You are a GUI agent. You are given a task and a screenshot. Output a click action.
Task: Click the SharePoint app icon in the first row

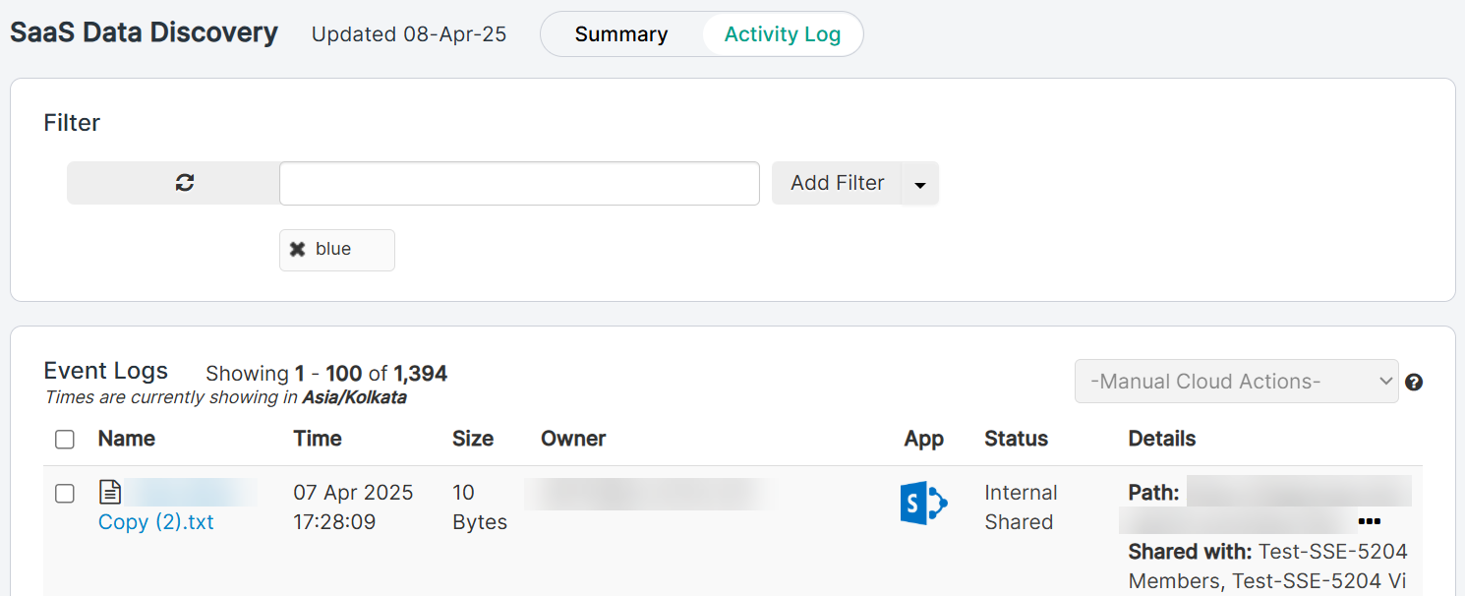pos(923,505)
